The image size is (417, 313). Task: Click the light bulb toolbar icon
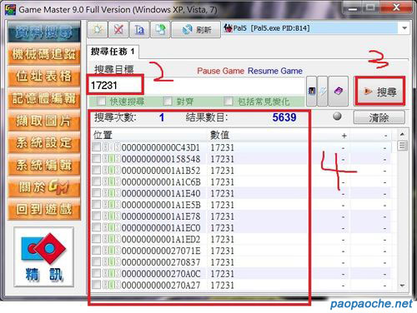(98, 29)
